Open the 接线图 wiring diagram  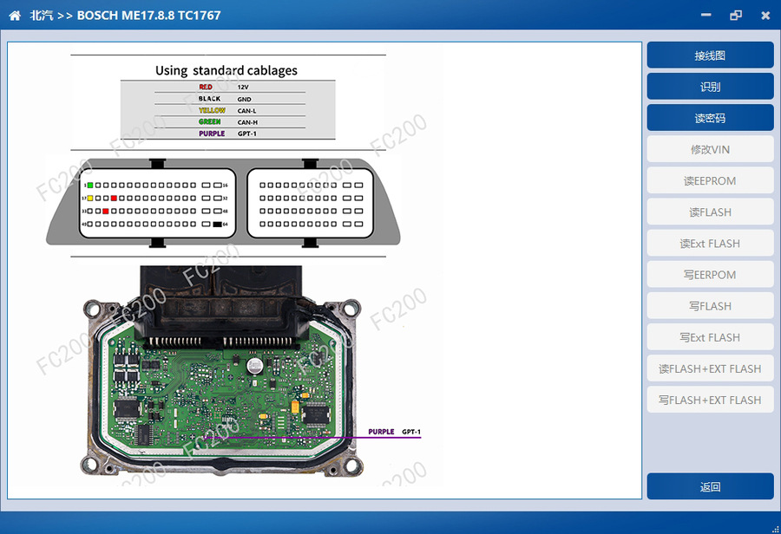pos(710,55)
